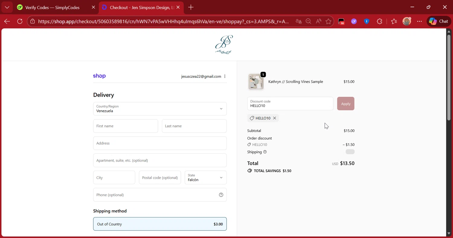Expand the Country/Region dropdown
The width and height of the screenshot is (453, 238).
coord(160,109)
